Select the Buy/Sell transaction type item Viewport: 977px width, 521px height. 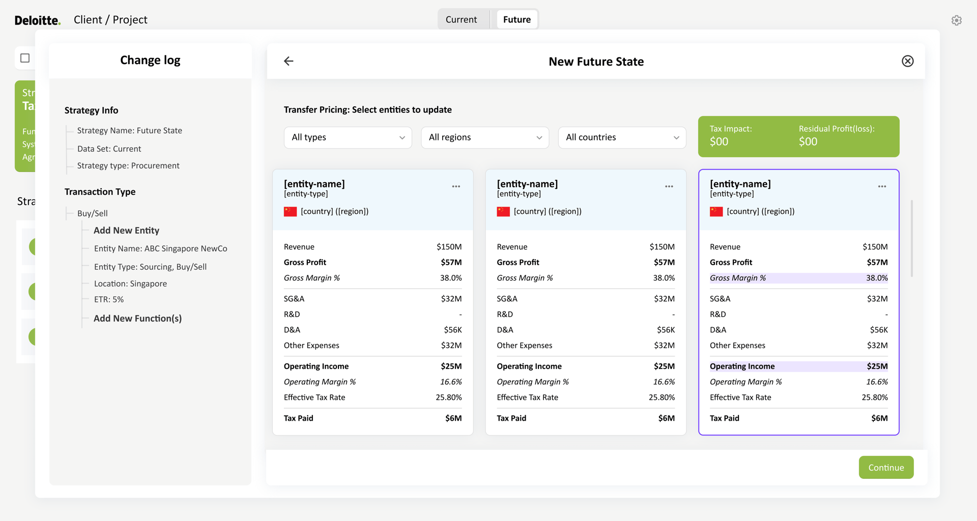point(93,214)
